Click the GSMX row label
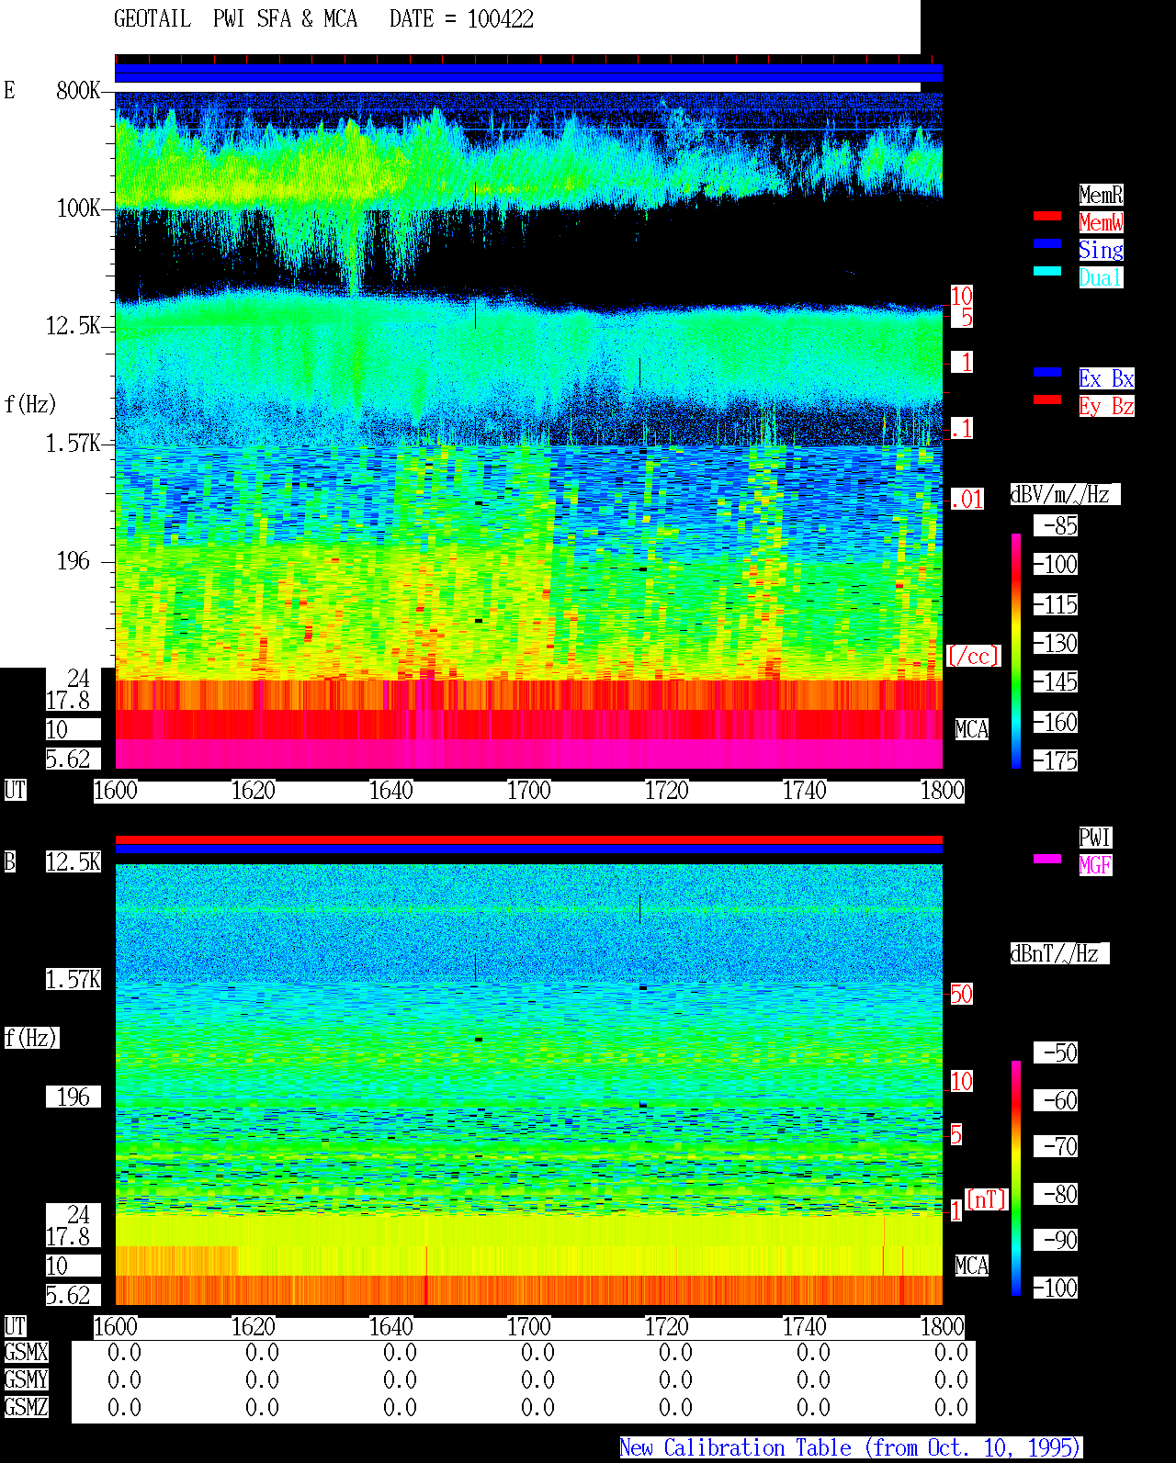This screenshot has height=1463, width=1176. 26,1353
